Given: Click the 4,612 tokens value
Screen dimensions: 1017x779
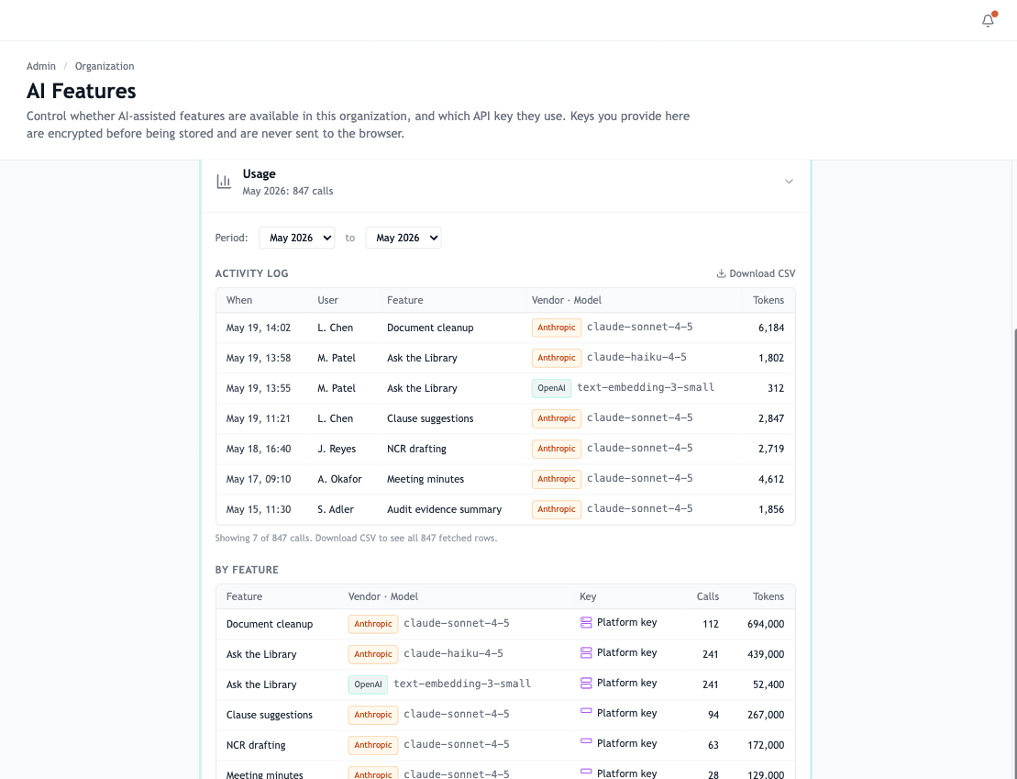Looking at the screenshot, I should 771,479.
